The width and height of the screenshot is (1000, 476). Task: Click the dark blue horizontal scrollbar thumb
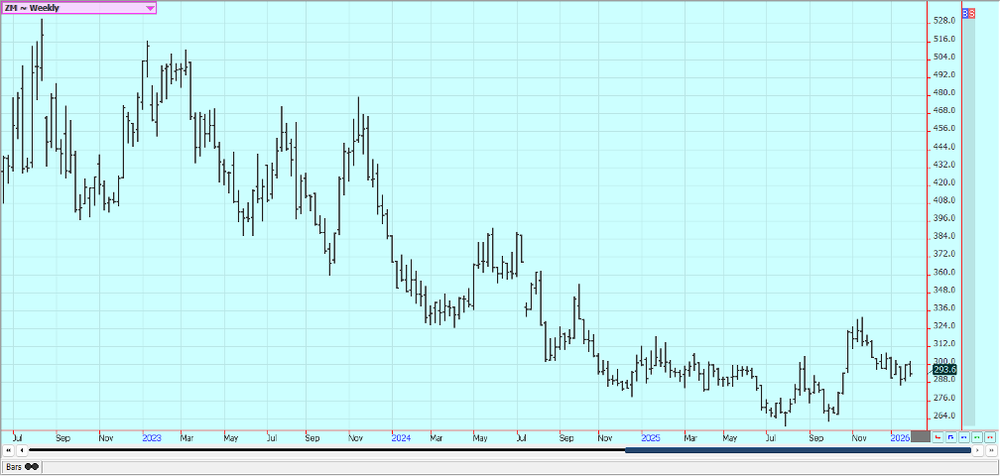[794, 450]
